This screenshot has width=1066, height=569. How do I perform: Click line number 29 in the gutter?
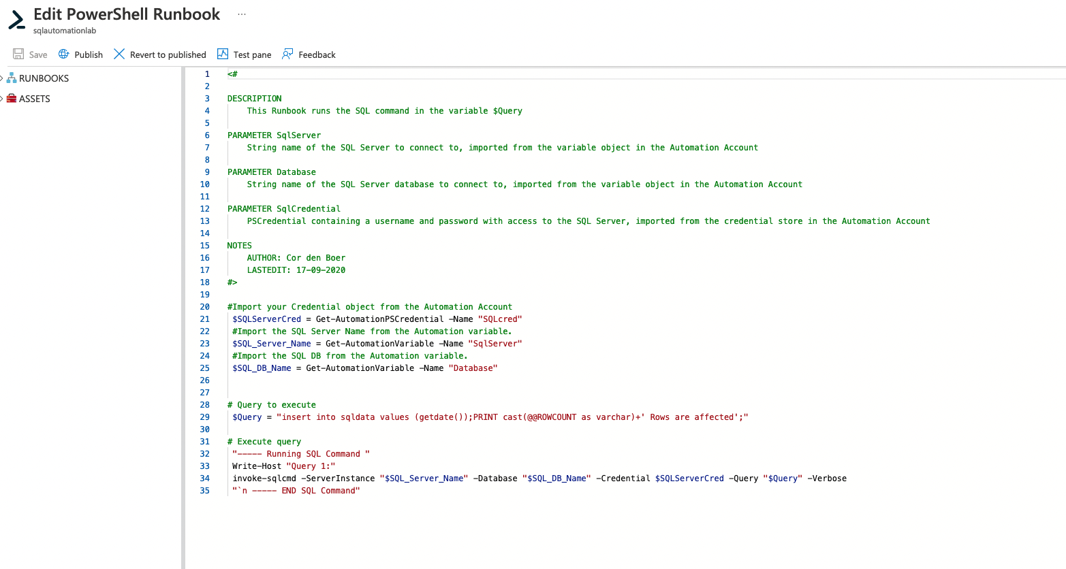point(205,417)
